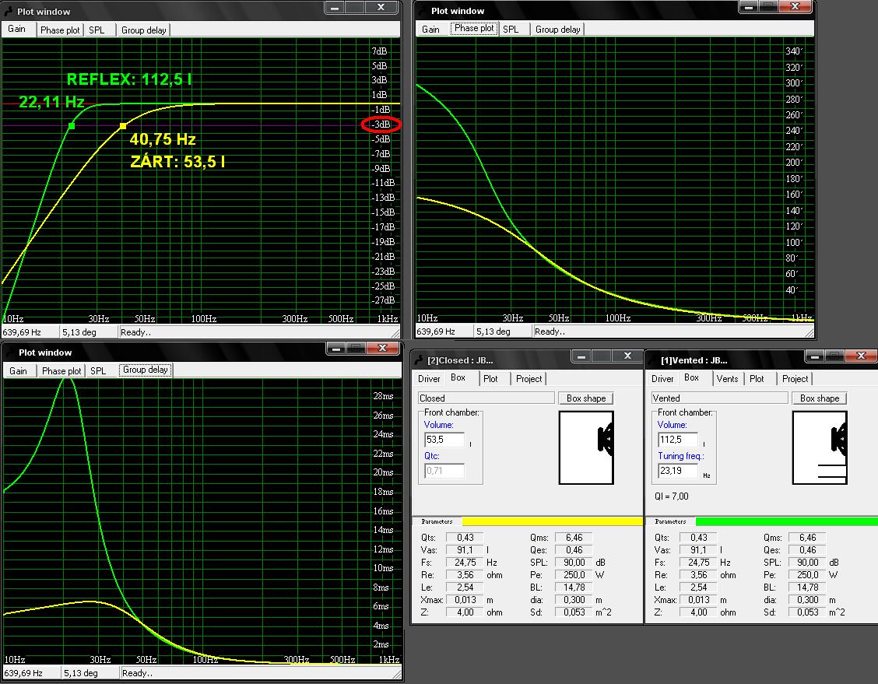878x684 pixels.
Task: Click the Ql = 7,00 label in Vented window
Action: (x=672, y=496)
